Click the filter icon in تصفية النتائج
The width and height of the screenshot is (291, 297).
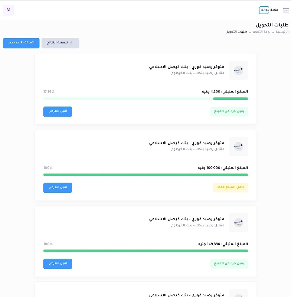[71, 43]
